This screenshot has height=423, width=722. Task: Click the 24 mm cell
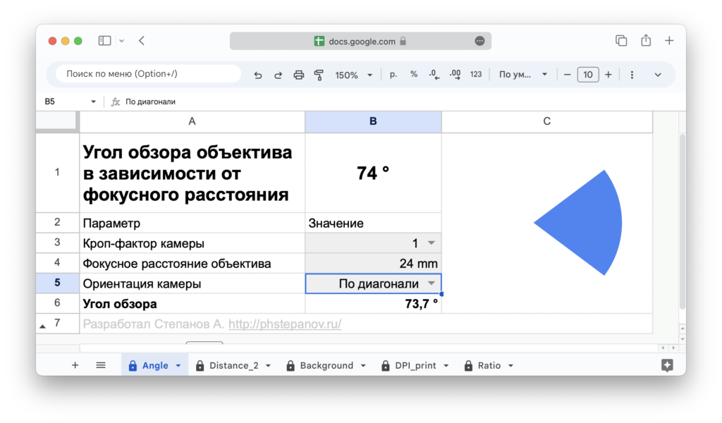point(373,263)
